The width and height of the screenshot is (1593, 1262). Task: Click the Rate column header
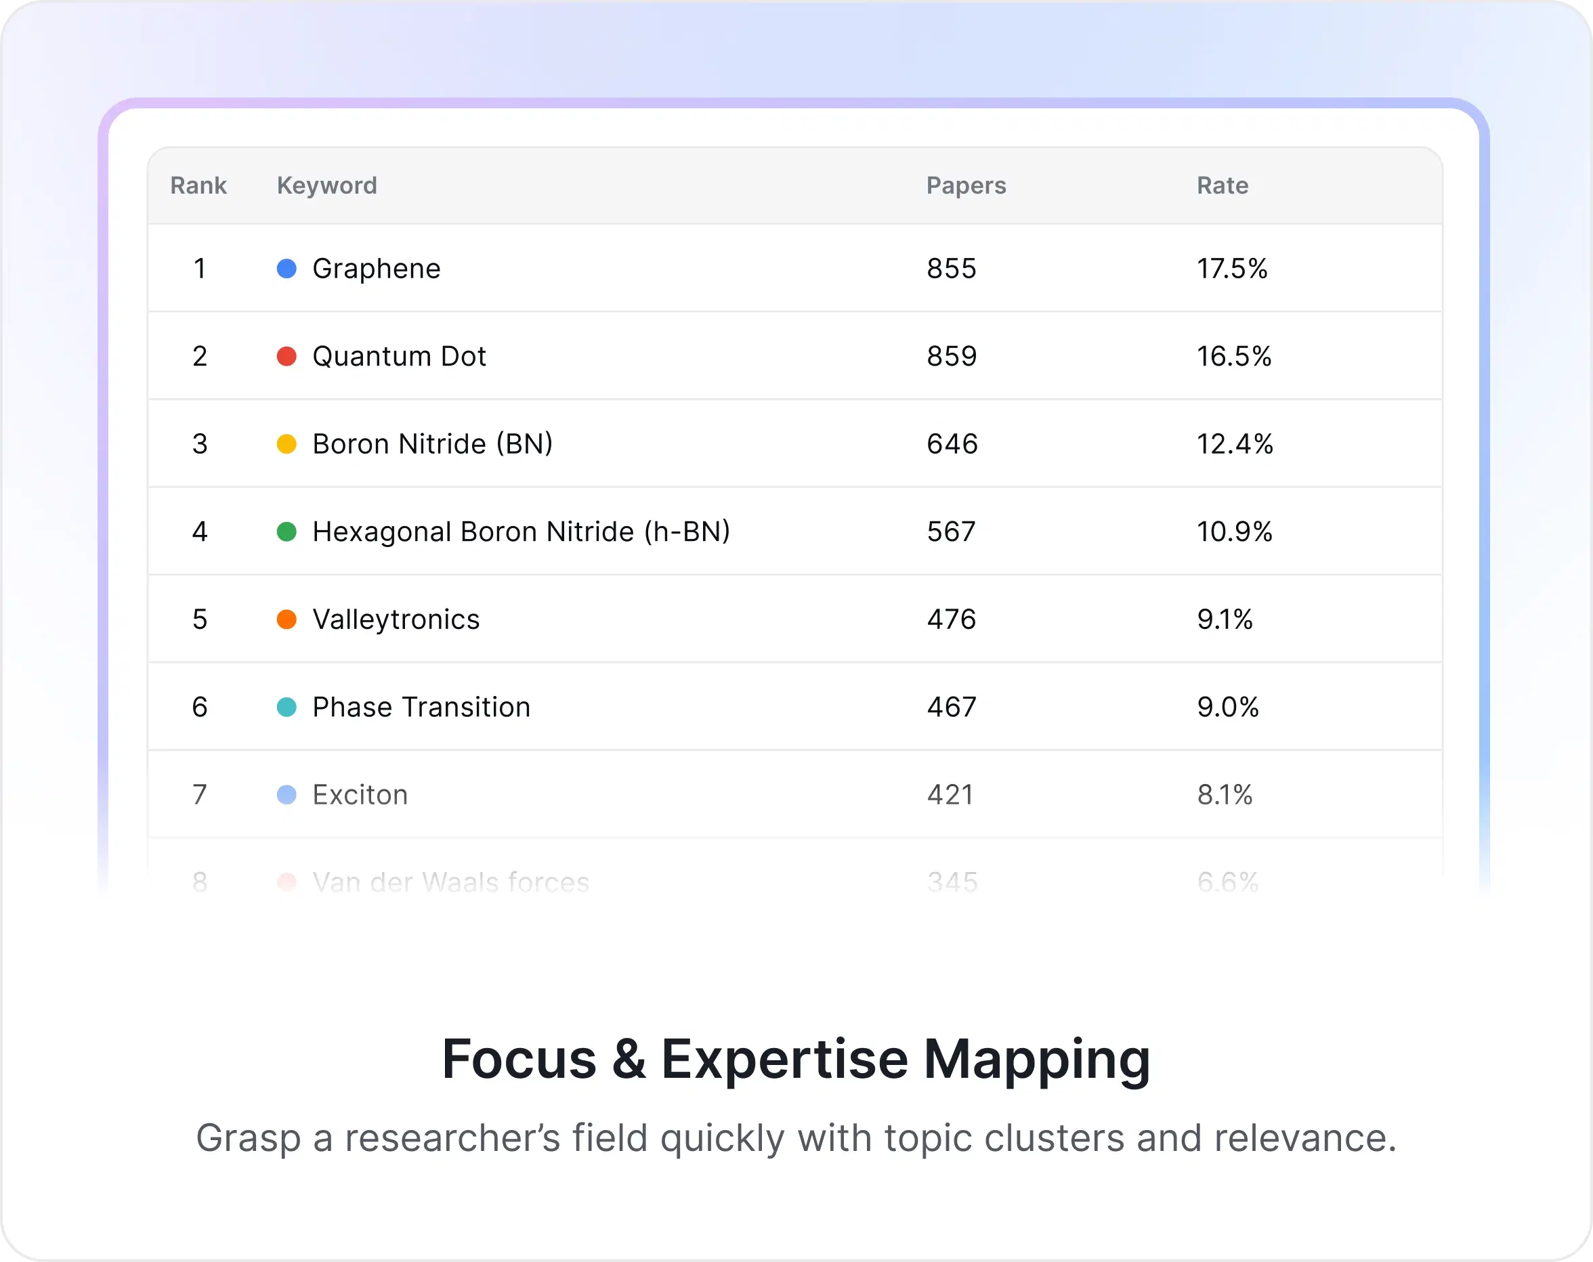[1222, 186]
